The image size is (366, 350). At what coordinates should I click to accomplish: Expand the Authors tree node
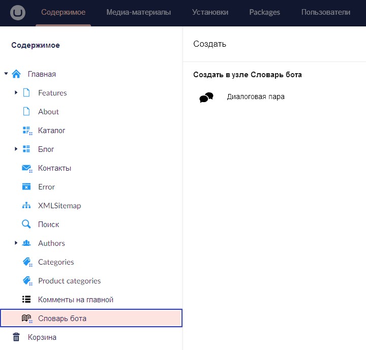[16, 243]
